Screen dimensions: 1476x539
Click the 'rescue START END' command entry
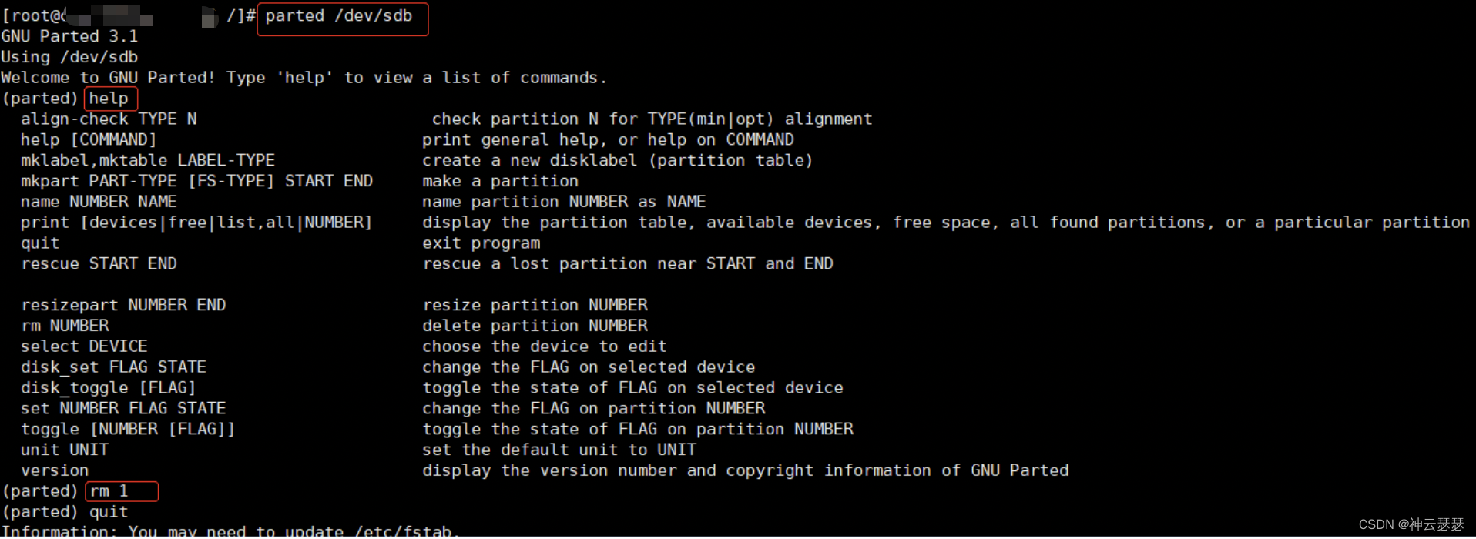coord(99,264)
